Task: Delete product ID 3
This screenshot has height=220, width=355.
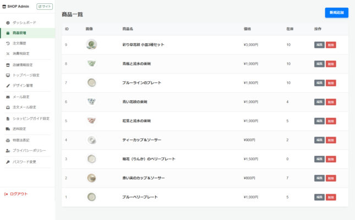Action: (331, 159)
